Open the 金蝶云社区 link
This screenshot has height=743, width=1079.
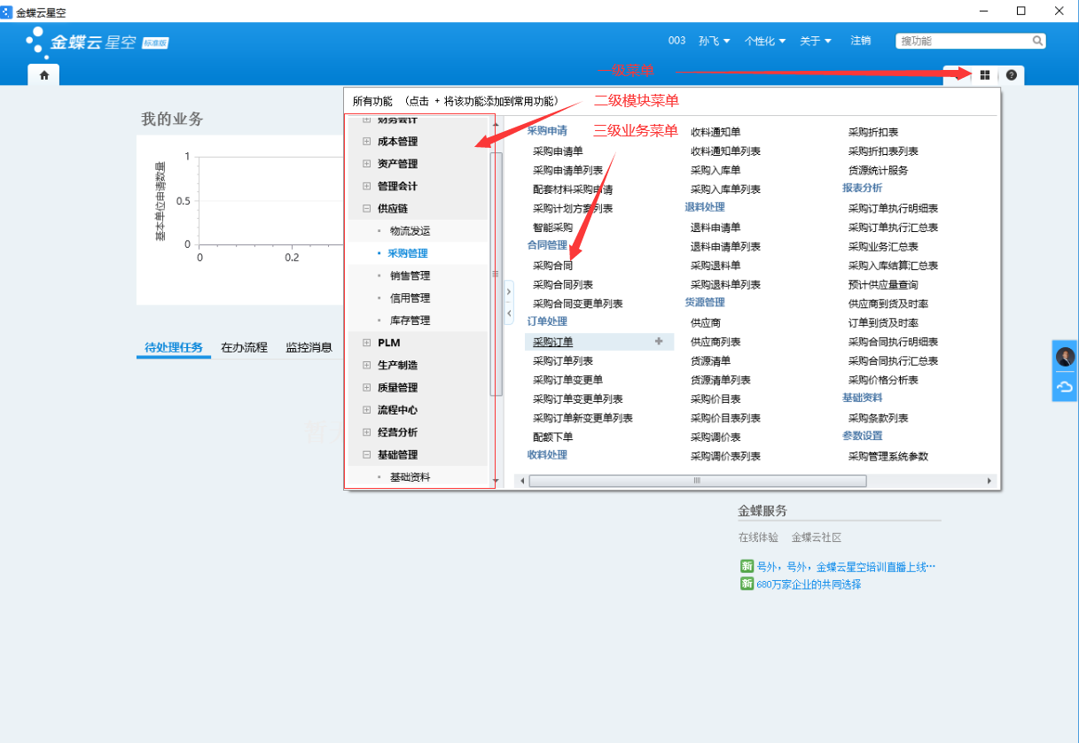pyautogui.click(x=817, y=538)
